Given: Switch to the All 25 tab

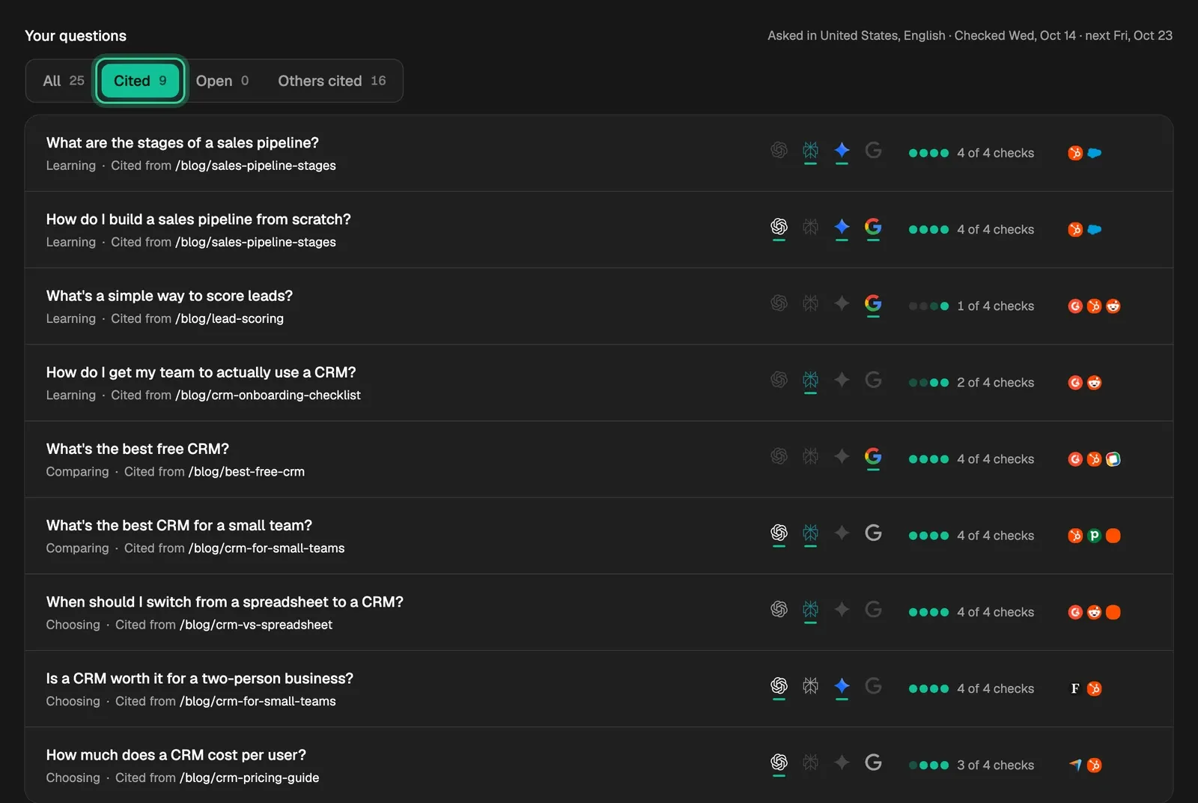Looking at the screenshot, I should (x=64, y=81).
